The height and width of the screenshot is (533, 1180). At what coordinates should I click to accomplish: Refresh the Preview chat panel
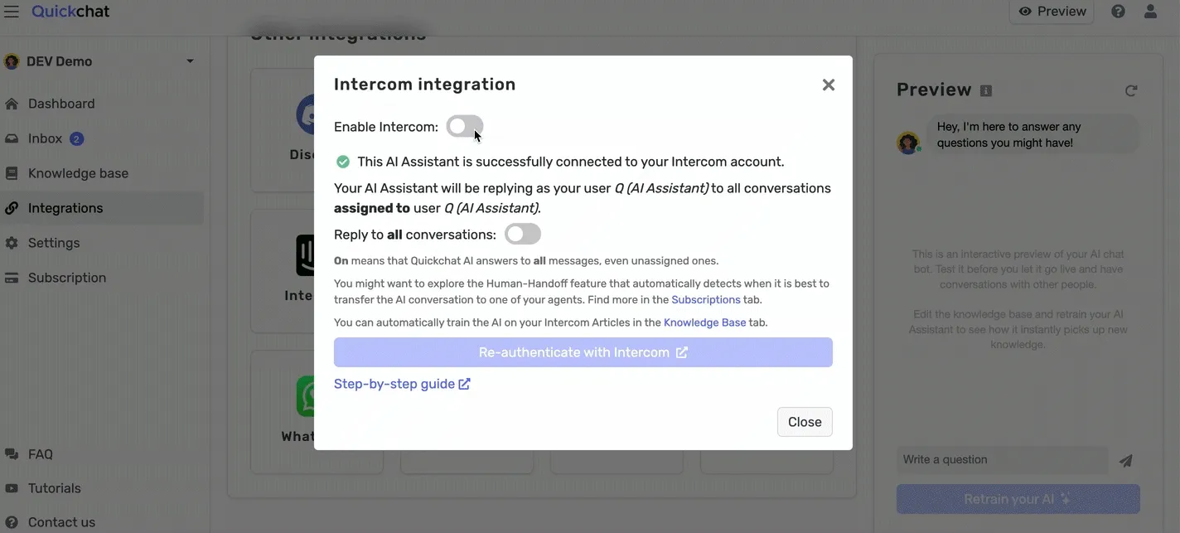[x=1131, y=90]
